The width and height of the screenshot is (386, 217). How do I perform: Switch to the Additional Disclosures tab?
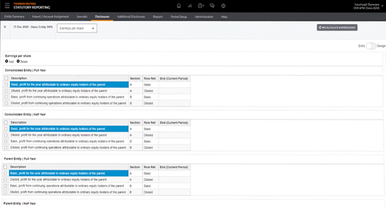pos(132,17)
